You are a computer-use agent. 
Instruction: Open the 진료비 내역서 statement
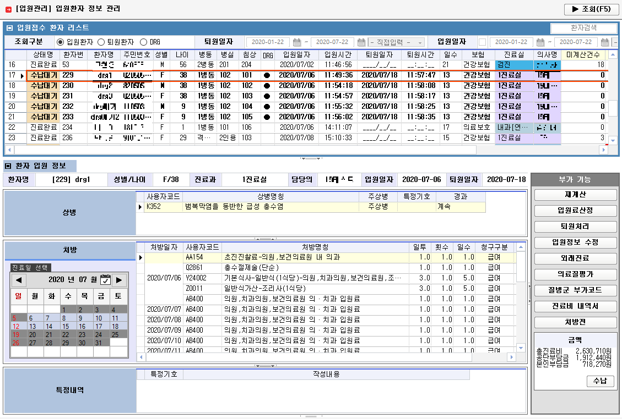[x=575, y=306]
